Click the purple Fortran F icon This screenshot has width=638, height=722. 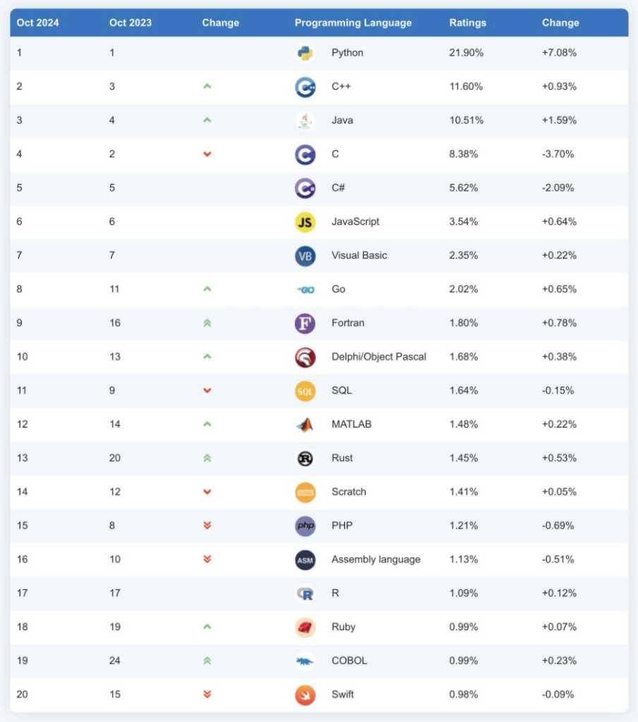305,323
